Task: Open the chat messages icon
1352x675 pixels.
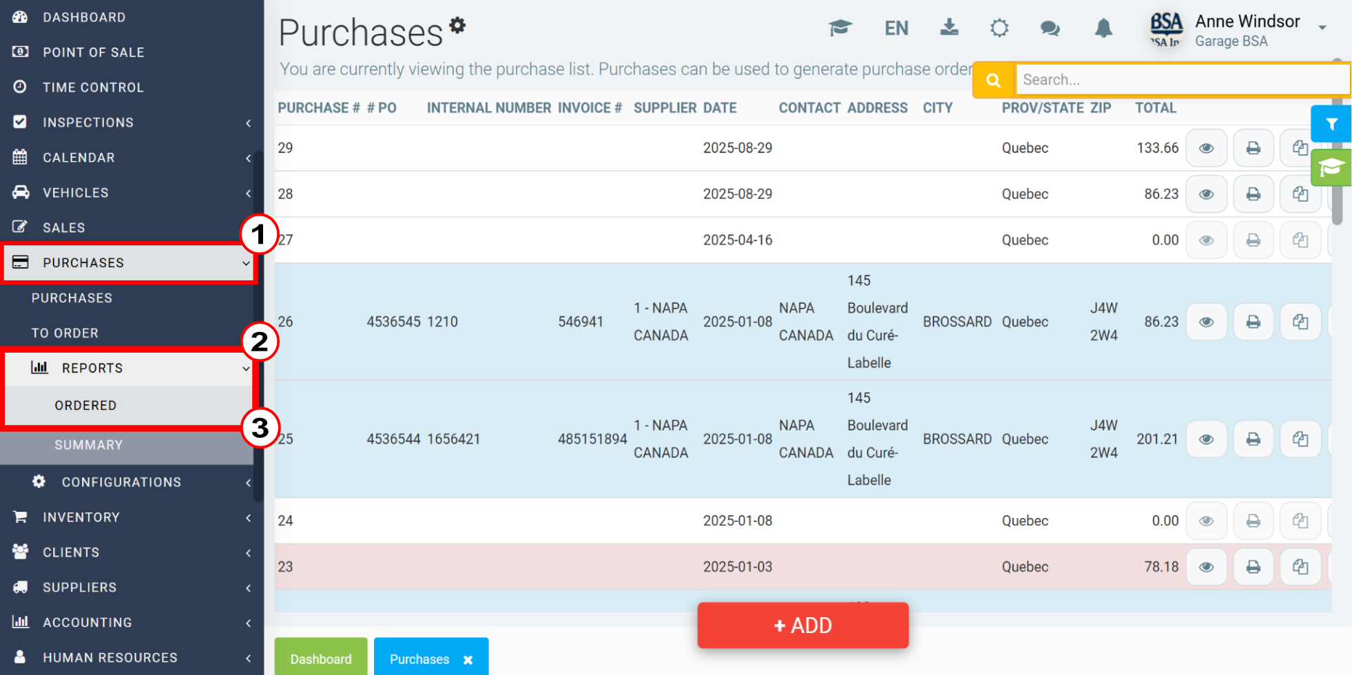Action: pos(1050,28)
